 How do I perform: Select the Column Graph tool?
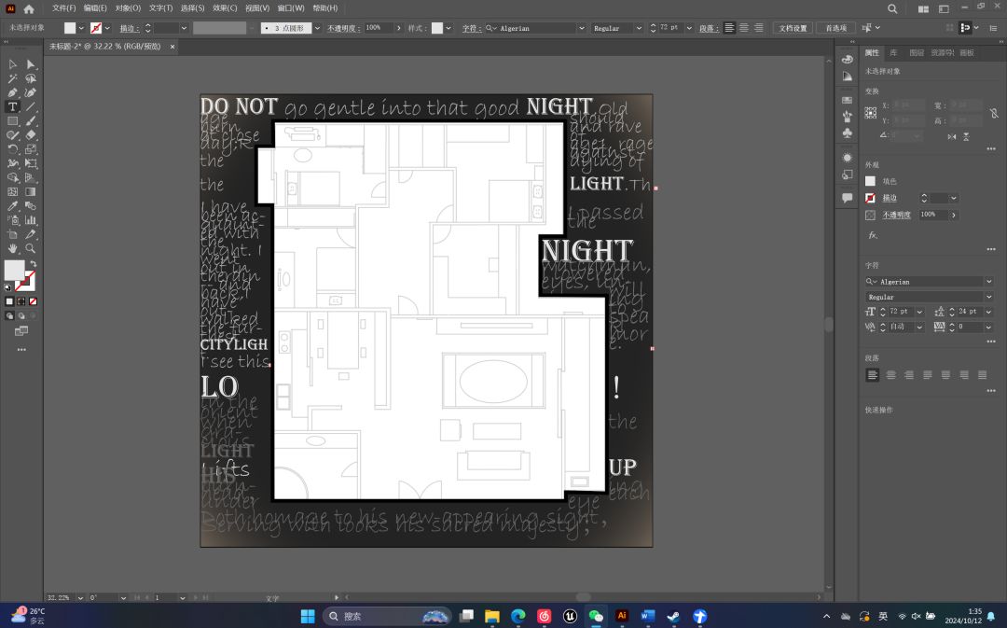pos(30,220)
